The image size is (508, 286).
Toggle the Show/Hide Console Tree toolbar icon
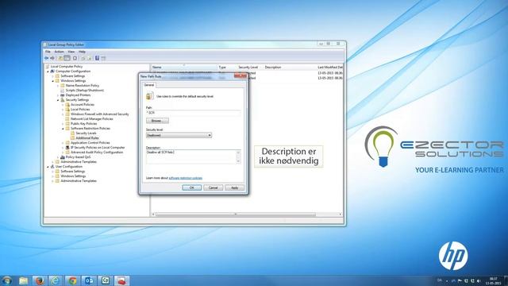pyautogui.click(x=67, y=58)
